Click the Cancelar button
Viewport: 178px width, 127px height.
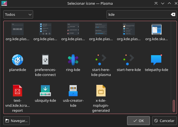point(164,121)
